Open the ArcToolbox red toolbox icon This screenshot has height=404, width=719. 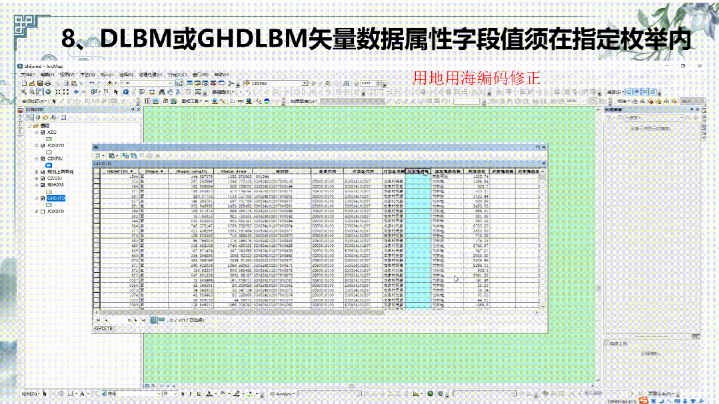[x=213, y=83]
